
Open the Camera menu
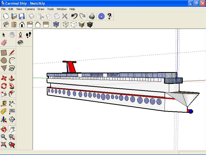tap(30, 9)
